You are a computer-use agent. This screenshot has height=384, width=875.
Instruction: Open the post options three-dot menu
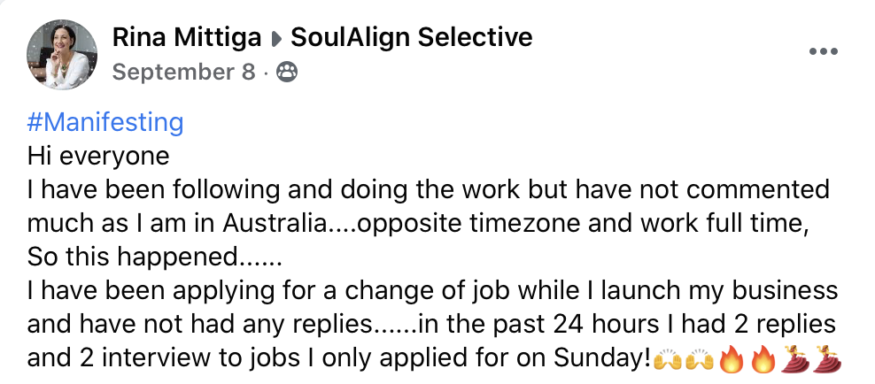point(823,51)
